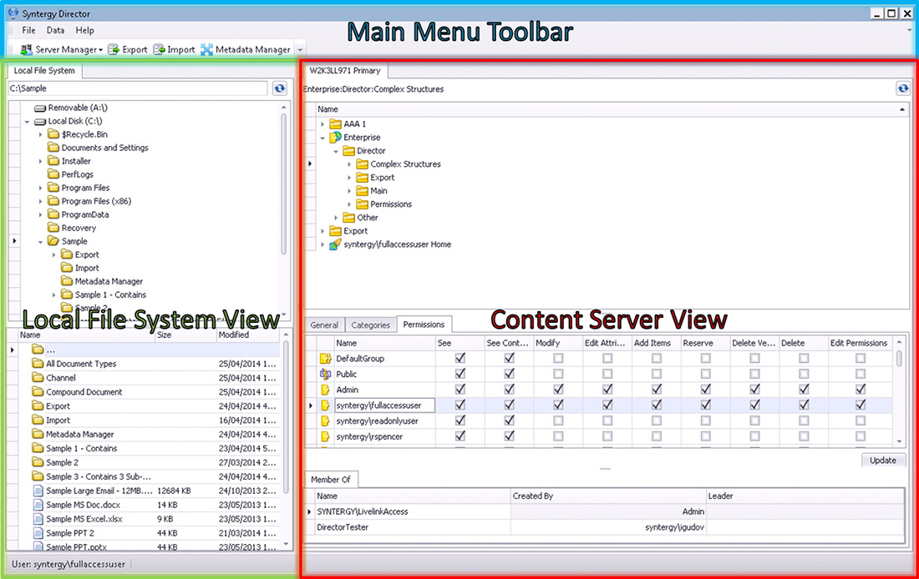This screenshot has height=579, width=919.
Task: Click the C:\Sample path input field
Action: pyautogui.click(x=138, y=88)
